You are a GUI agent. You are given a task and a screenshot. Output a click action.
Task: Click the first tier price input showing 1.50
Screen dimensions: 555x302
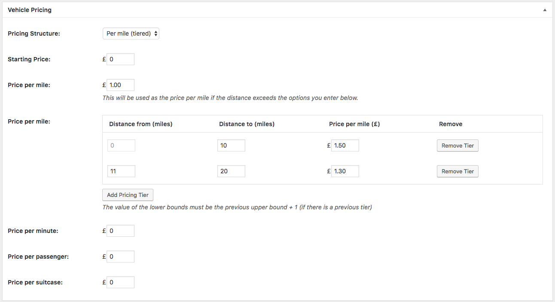(x=345, y=145)
